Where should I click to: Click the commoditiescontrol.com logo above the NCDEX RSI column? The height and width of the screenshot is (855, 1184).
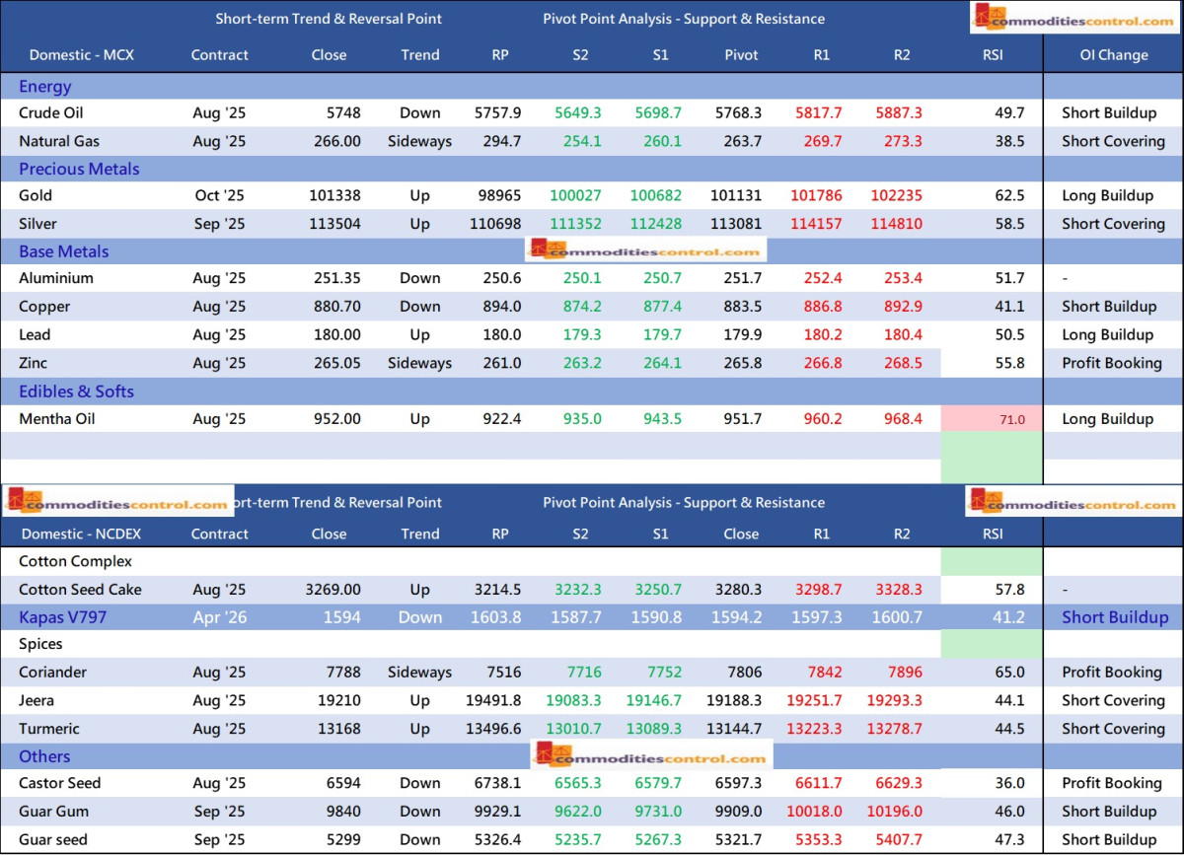(x=1074, y=502)
